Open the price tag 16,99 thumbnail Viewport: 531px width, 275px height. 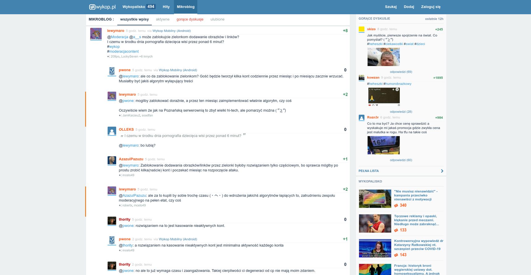[383, 145]
